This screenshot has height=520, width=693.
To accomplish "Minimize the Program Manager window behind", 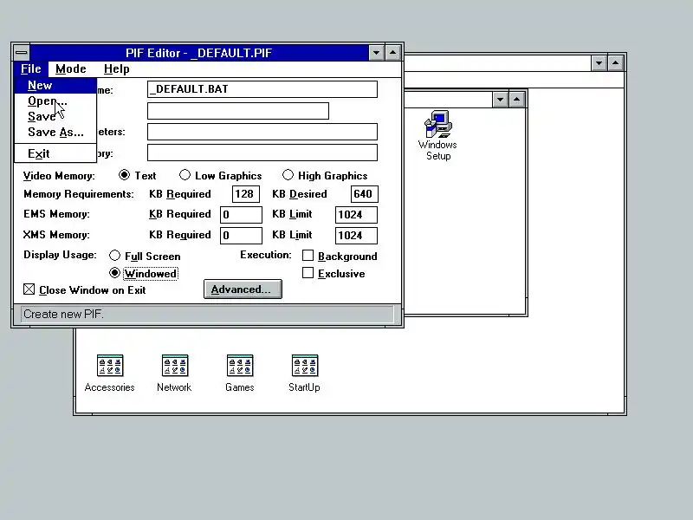I will (599, 63).
